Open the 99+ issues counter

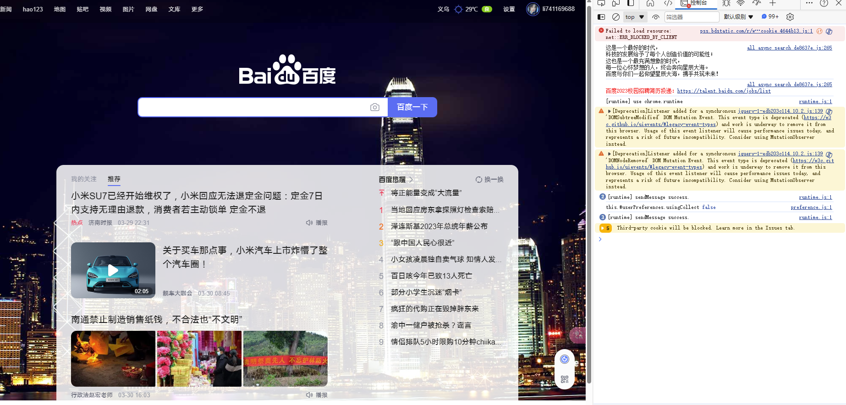coord(770,16)
